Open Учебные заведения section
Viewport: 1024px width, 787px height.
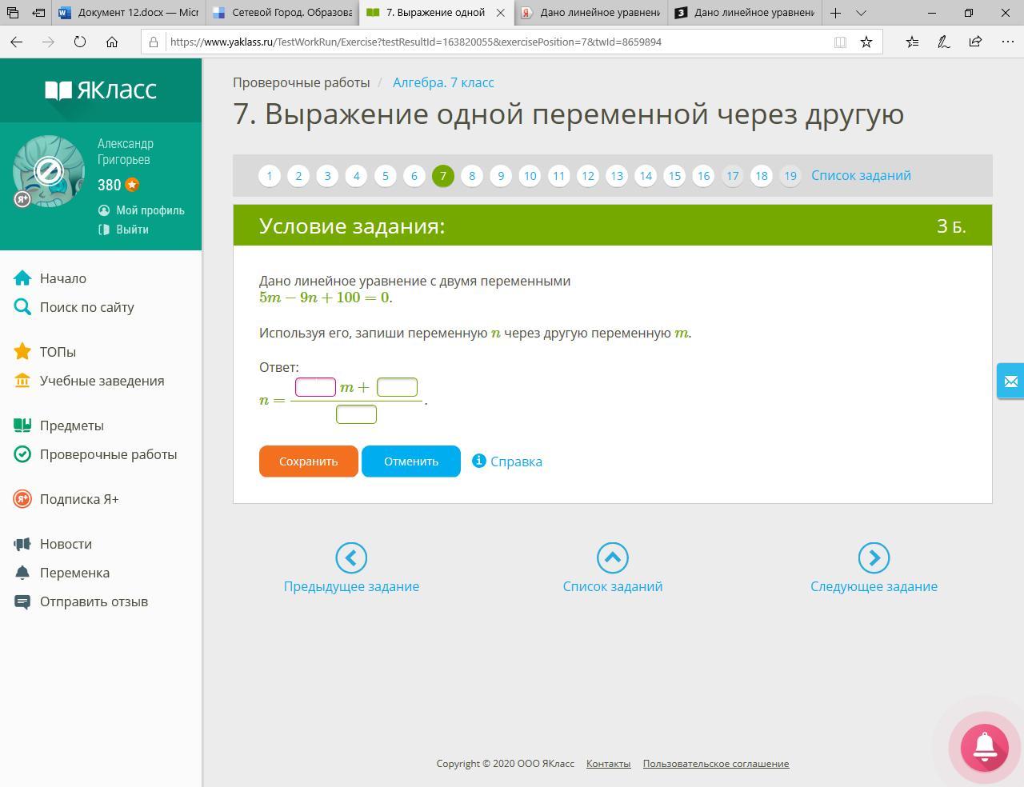pyautogui.click(x=102, y=381)
